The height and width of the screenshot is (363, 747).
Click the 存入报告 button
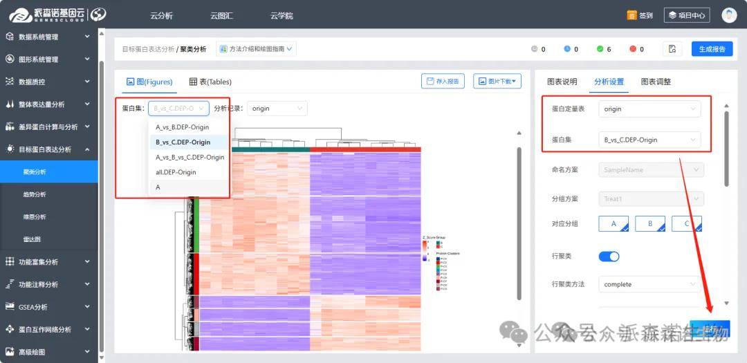[443, 82]
